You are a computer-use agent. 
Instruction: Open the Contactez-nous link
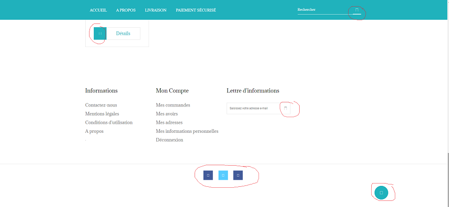101,105
